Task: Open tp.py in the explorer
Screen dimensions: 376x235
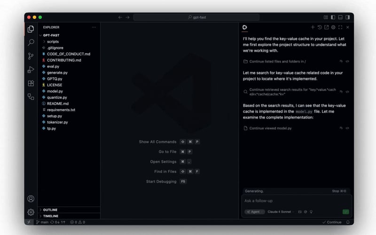Action: pyautogui.click(x=69, y=128)
